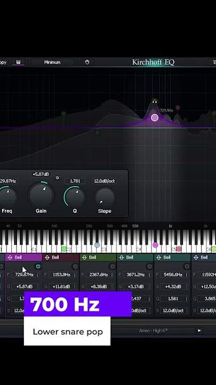This screenshot has height=385, width=216.
Task: Toggle the piano keyboard display icon
Action: 18,62
